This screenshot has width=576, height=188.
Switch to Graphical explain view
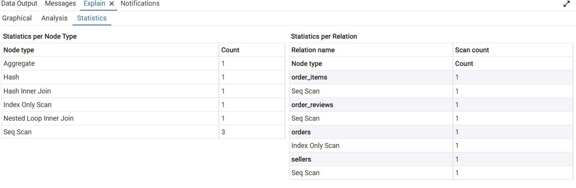pos(17,18)
